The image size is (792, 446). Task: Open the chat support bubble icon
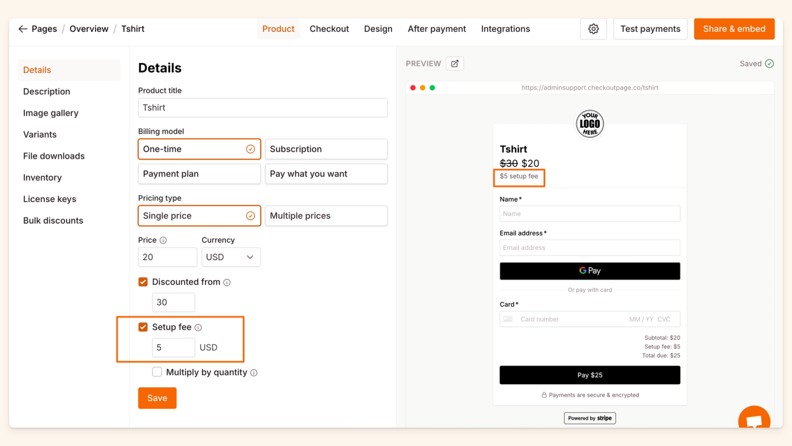[x=754, y=418]
